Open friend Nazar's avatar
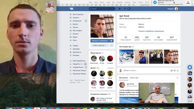This screenshot has height=109, width=194. coord(110,74)
